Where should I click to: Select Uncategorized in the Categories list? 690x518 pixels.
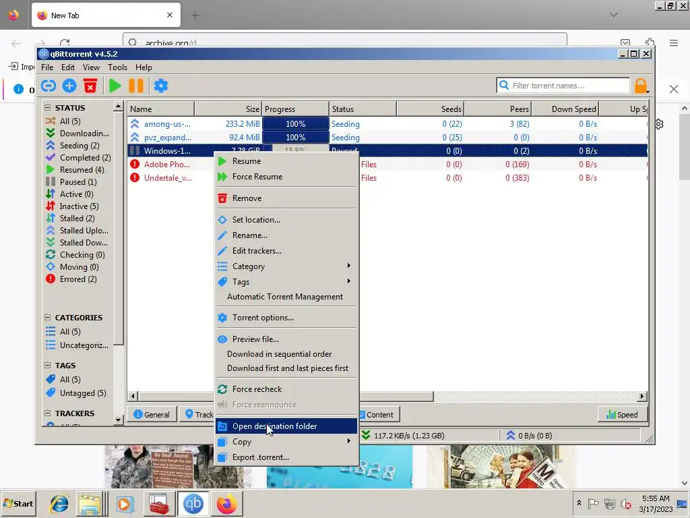[77, 345]
